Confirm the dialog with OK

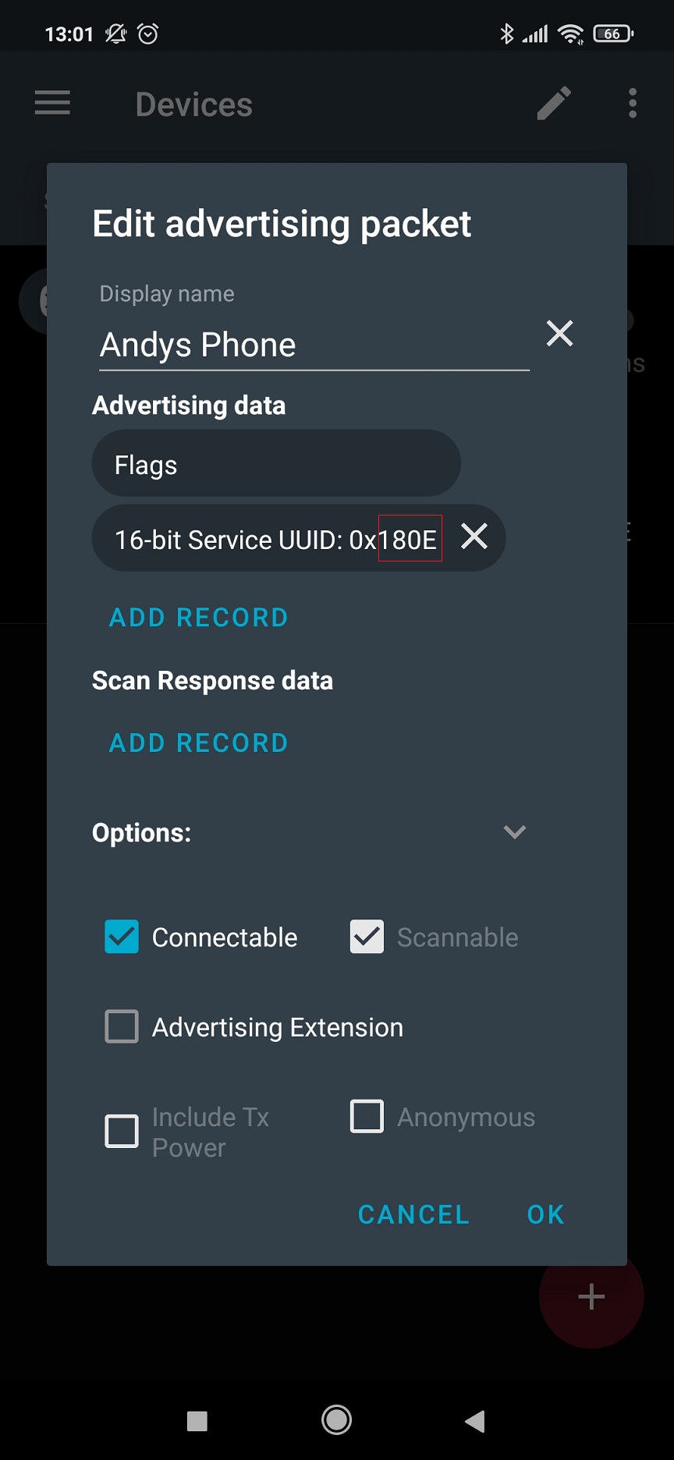[x=545, y=1214]
